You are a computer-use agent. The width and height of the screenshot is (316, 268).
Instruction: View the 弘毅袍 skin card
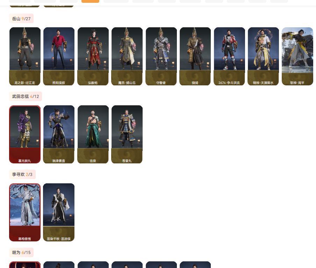(x=93, y=56)
